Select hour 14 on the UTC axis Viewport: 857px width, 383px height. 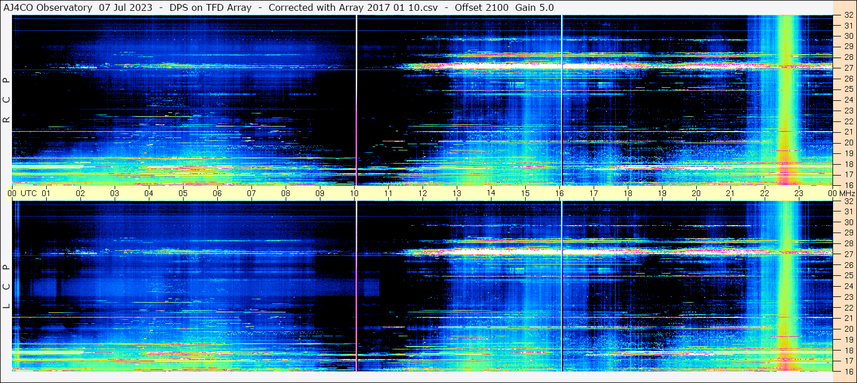(x=491, y=193)
